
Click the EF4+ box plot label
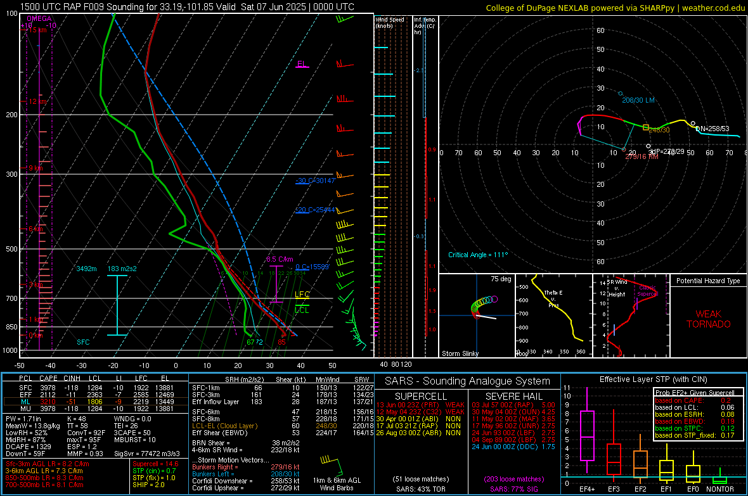pos(587,489)
